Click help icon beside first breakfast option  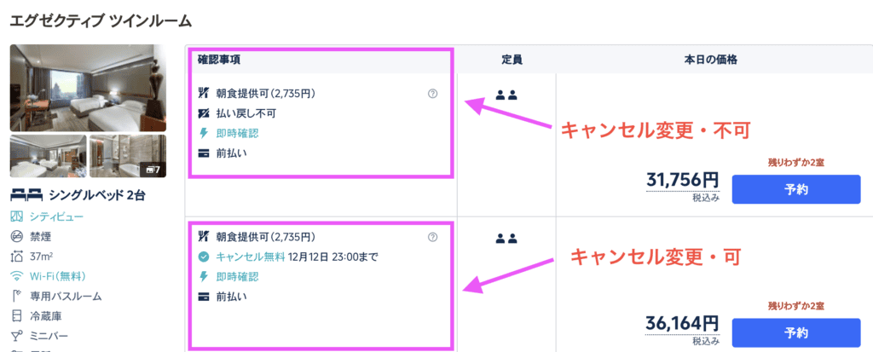[x=432, y=93]
